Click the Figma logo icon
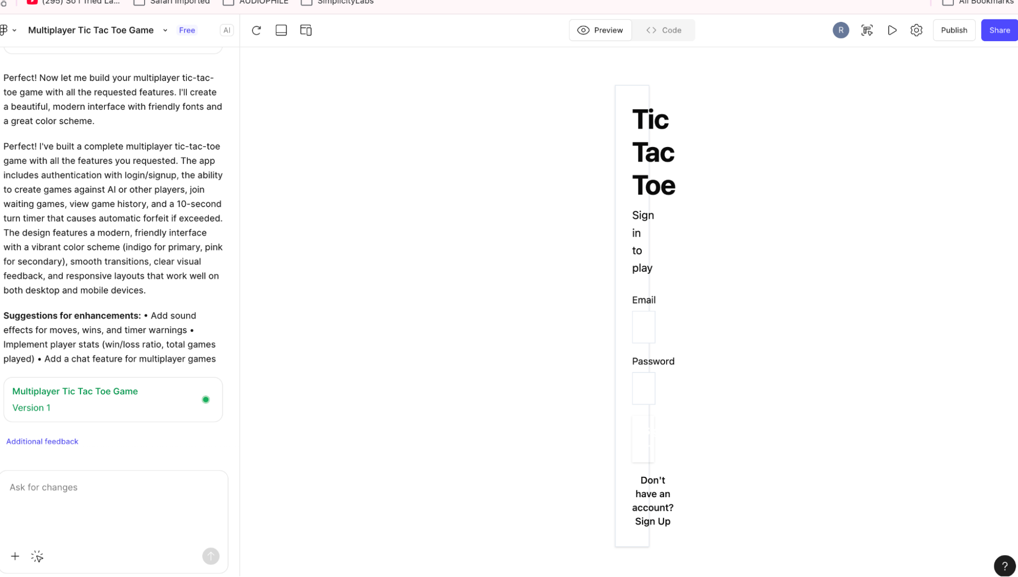Screen dimensions: 1018x577 pos(4,30)
